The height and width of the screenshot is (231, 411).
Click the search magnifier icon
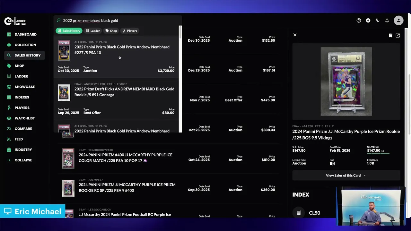[x=58, y=21]
